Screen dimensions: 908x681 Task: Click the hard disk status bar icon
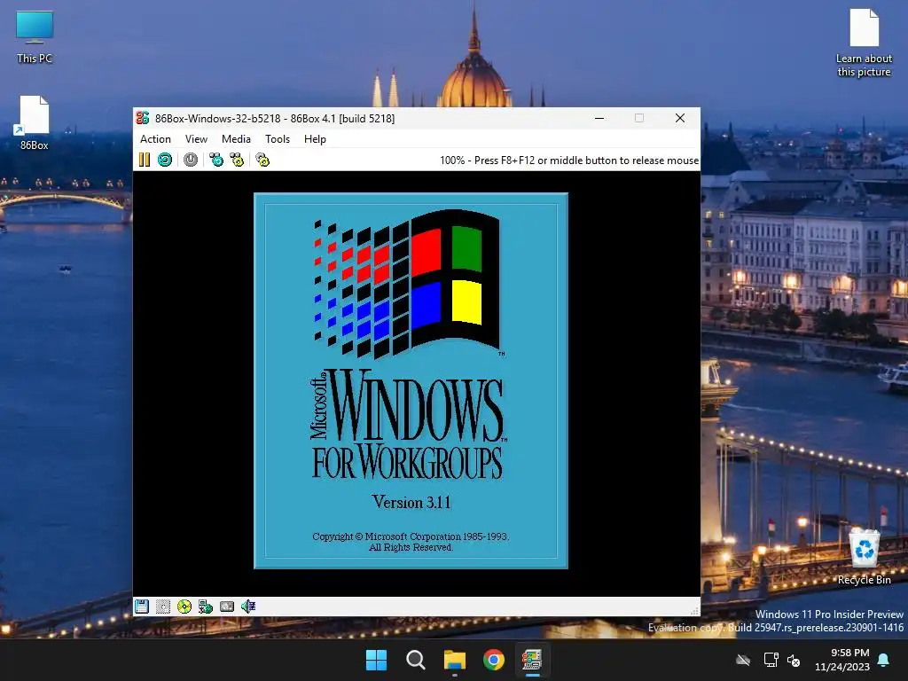coord(227,607)
